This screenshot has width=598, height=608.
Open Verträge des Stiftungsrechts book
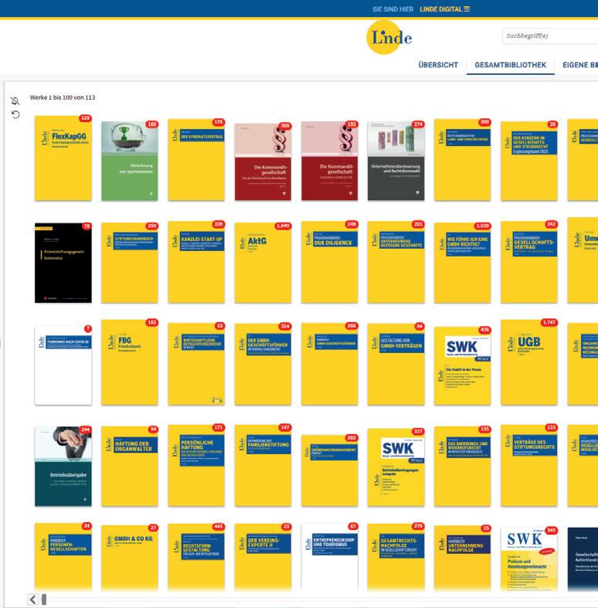pyautogui.click(x=529, y=466)
